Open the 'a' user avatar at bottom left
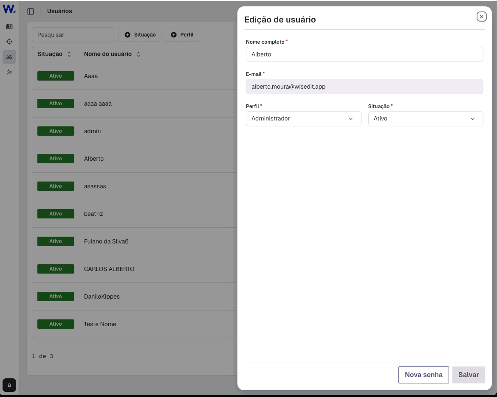This screenshot has width=497, height=397. click(9, 385)
